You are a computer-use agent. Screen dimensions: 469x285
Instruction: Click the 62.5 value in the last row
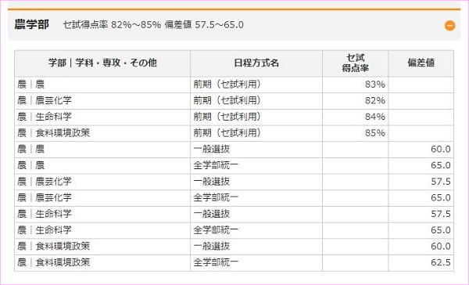pyautogui.click(x=441, y=262)
